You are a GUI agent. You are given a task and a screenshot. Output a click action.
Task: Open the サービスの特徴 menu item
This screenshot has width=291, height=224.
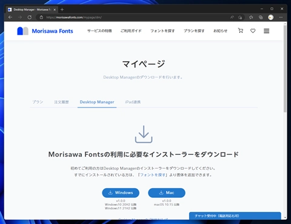[99, 31]
